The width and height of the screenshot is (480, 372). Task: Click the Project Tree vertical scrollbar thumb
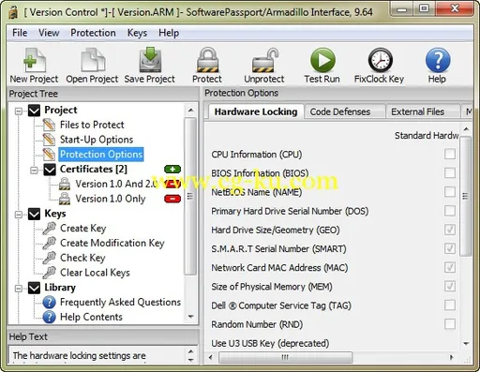190,197
